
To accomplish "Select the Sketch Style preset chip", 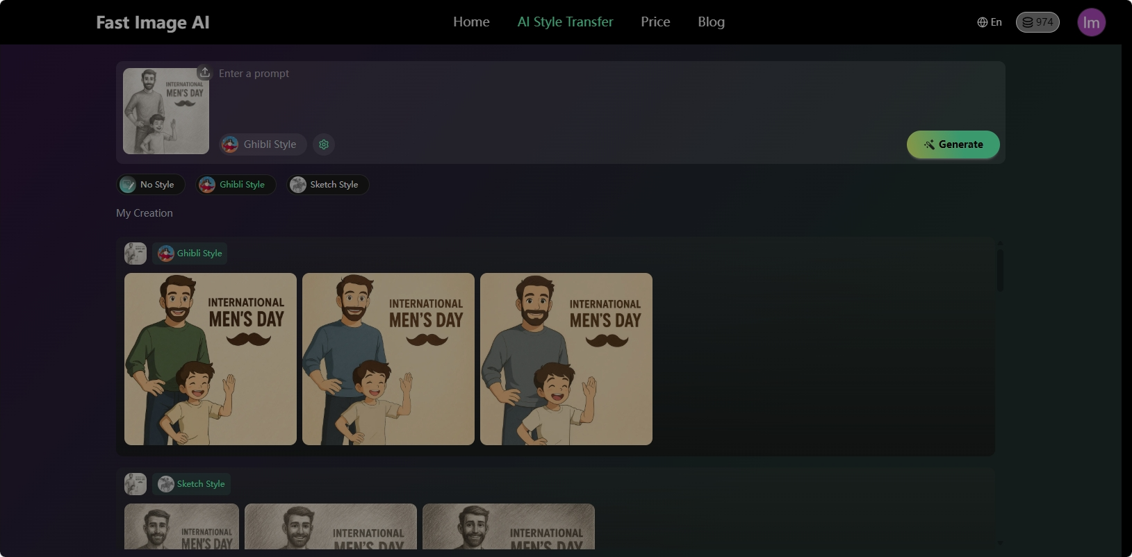I will coord(328,185).
